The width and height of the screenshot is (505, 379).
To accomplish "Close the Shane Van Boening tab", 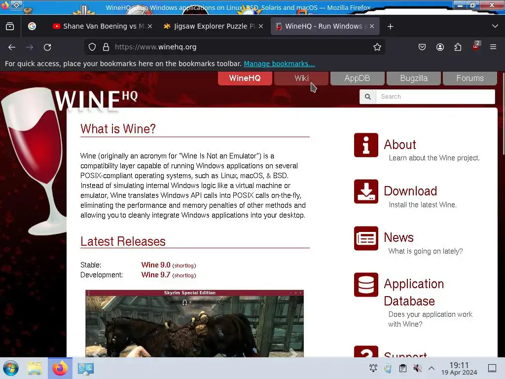I will [x=150, y=27].
